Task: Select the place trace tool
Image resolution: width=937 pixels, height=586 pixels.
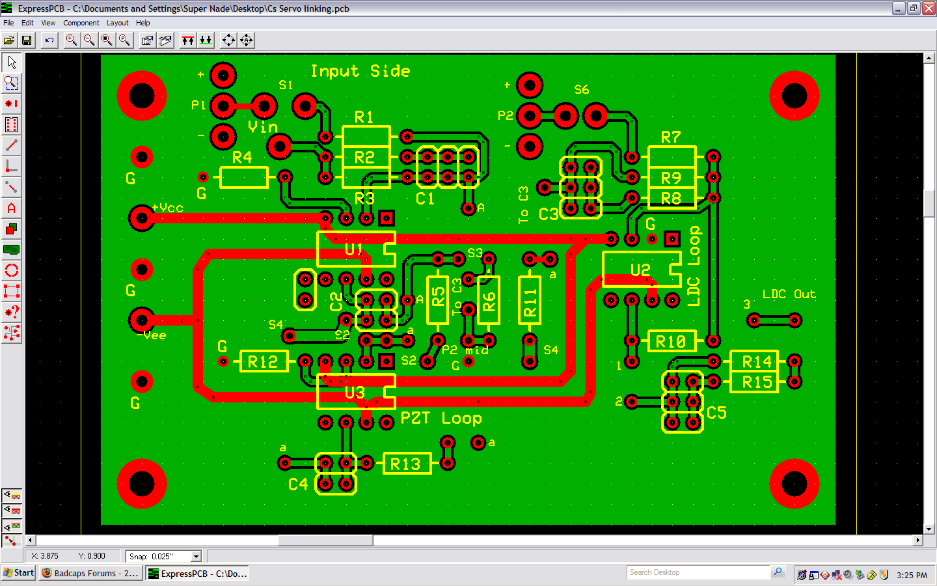Action: point(12,146)
